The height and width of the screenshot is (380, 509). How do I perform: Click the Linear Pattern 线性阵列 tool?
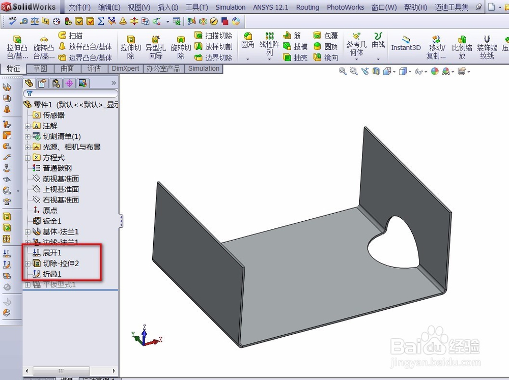coord(269,44)
